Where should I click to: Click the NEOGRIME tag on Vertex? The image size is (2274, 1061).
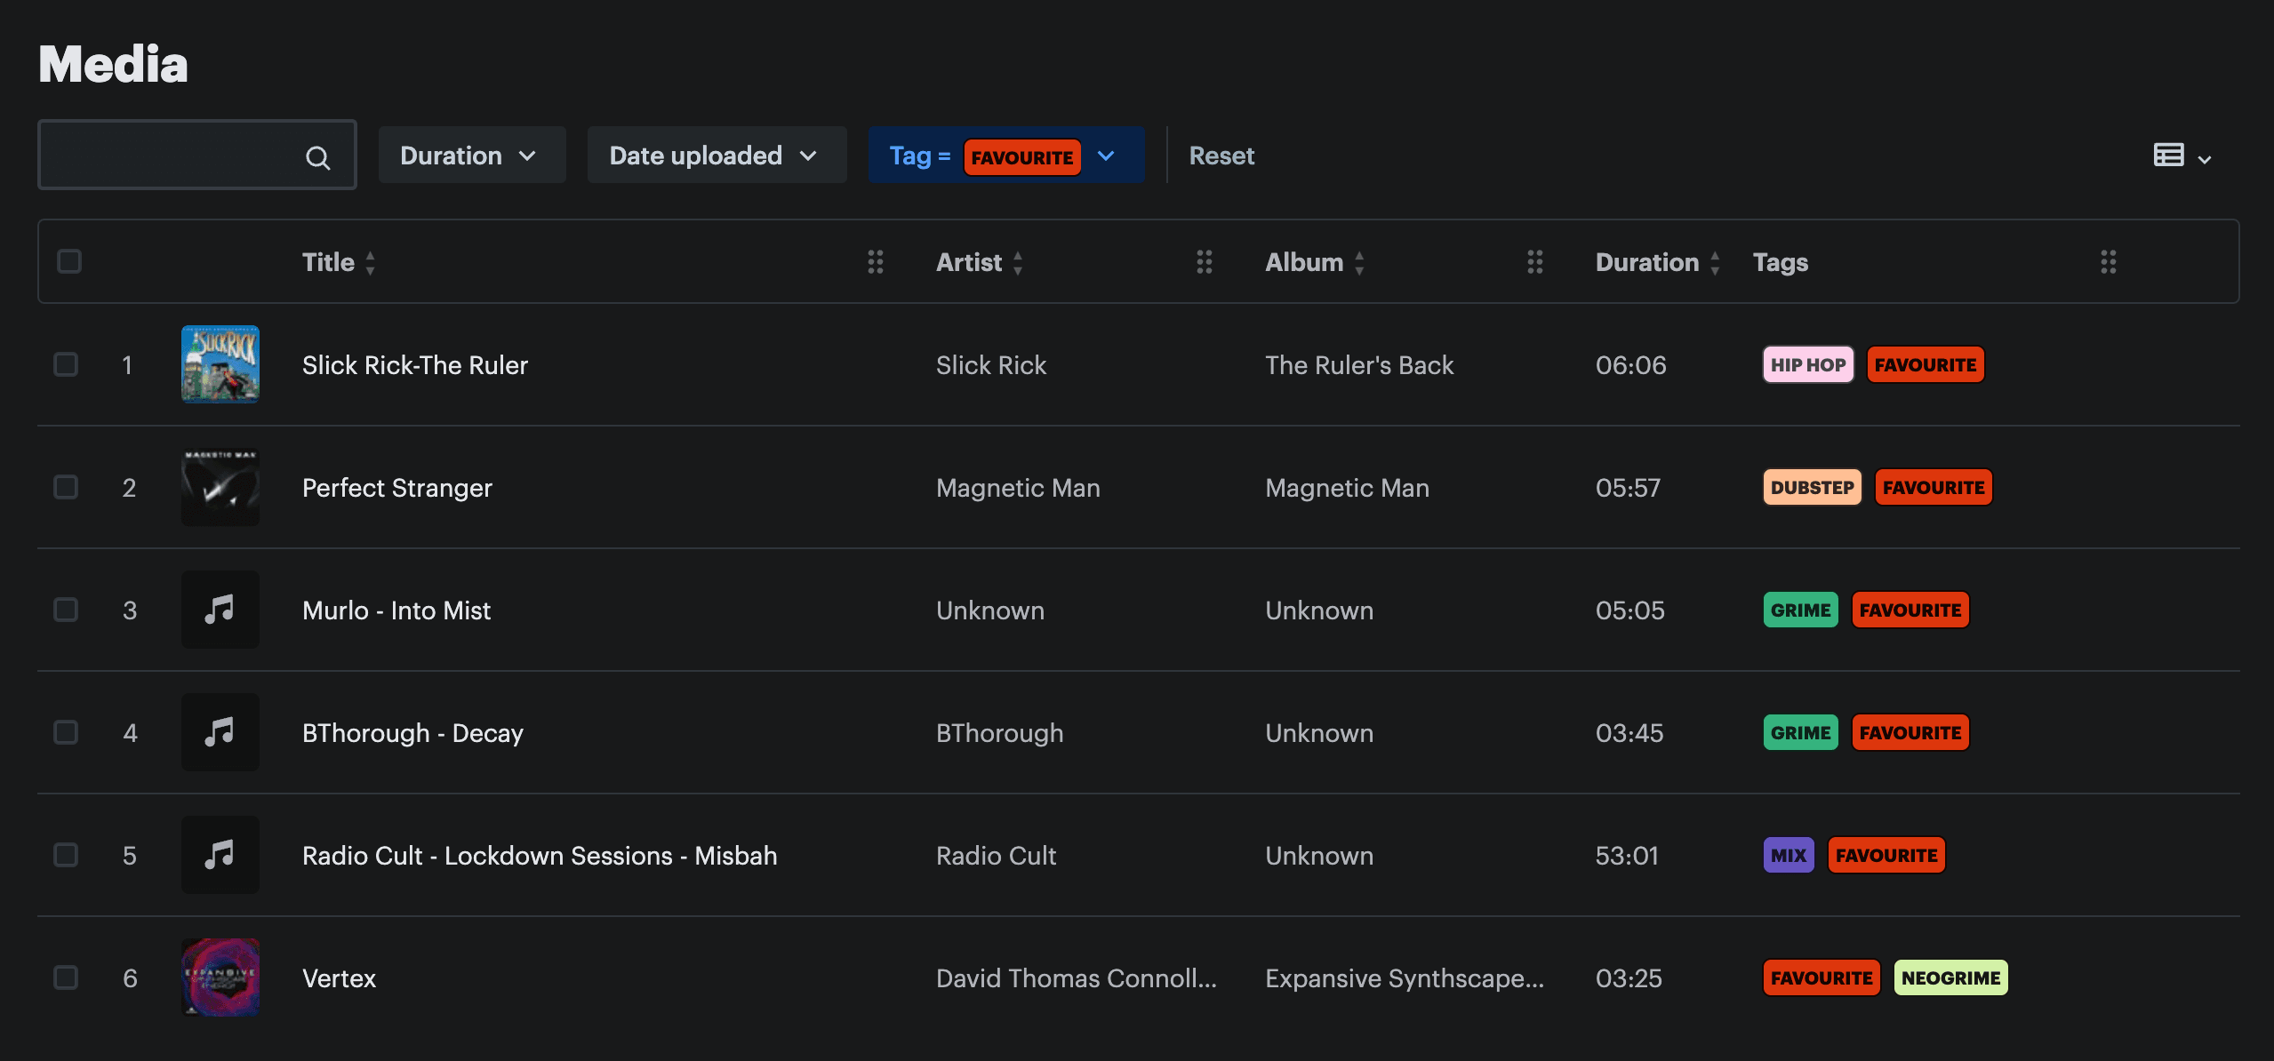1950,977
